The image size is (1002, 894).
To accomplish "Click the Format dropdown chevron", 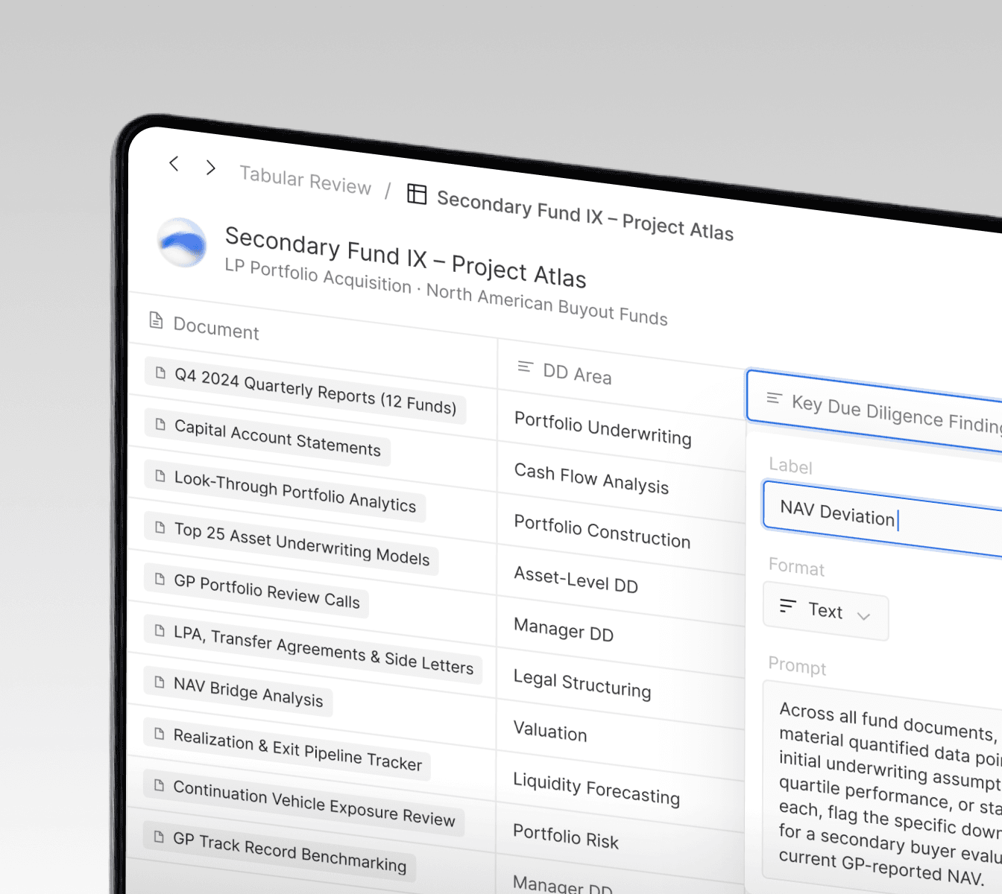I will [x=864, y=616].
